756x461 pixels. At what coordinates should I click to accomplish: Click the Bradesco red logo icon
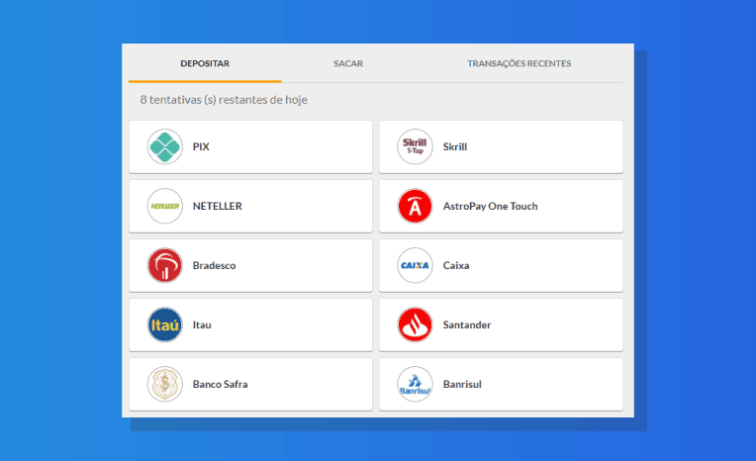(165, 265)
